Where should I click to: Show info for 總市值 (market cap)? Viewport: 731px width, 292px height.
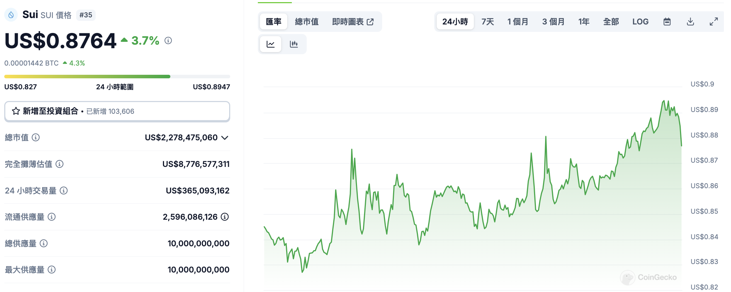36,137
